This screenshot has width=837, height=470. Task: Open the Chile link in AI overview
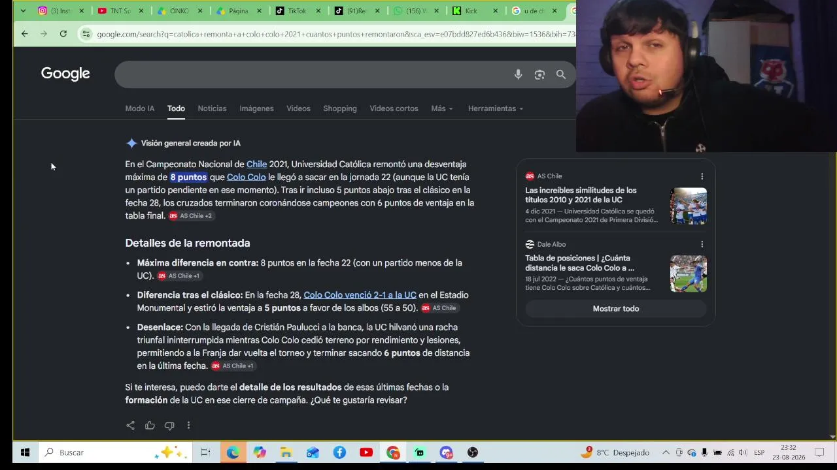(256, 164)
